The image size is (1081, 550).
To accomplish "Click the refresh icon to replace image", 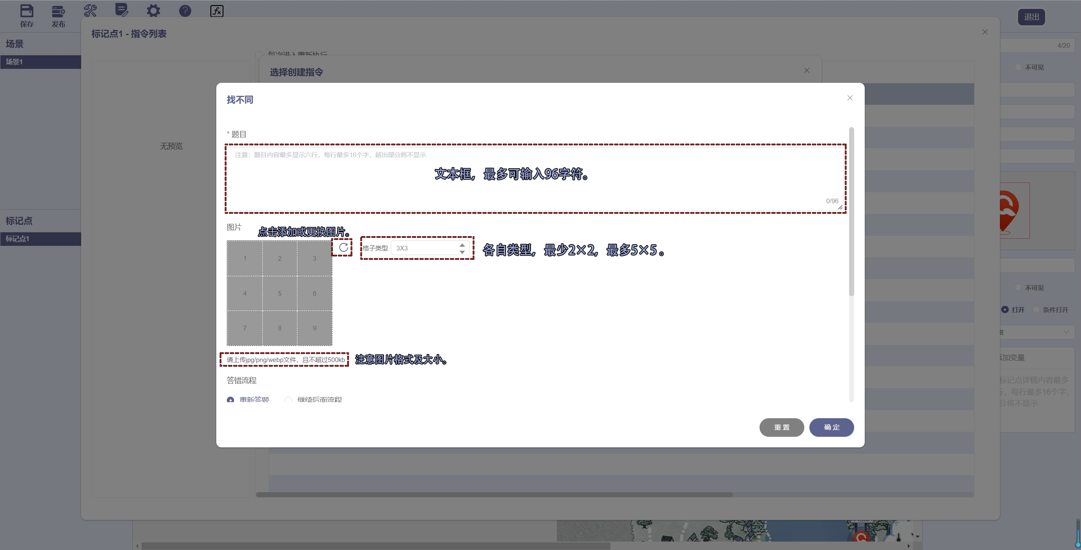I will coord(343,248).
